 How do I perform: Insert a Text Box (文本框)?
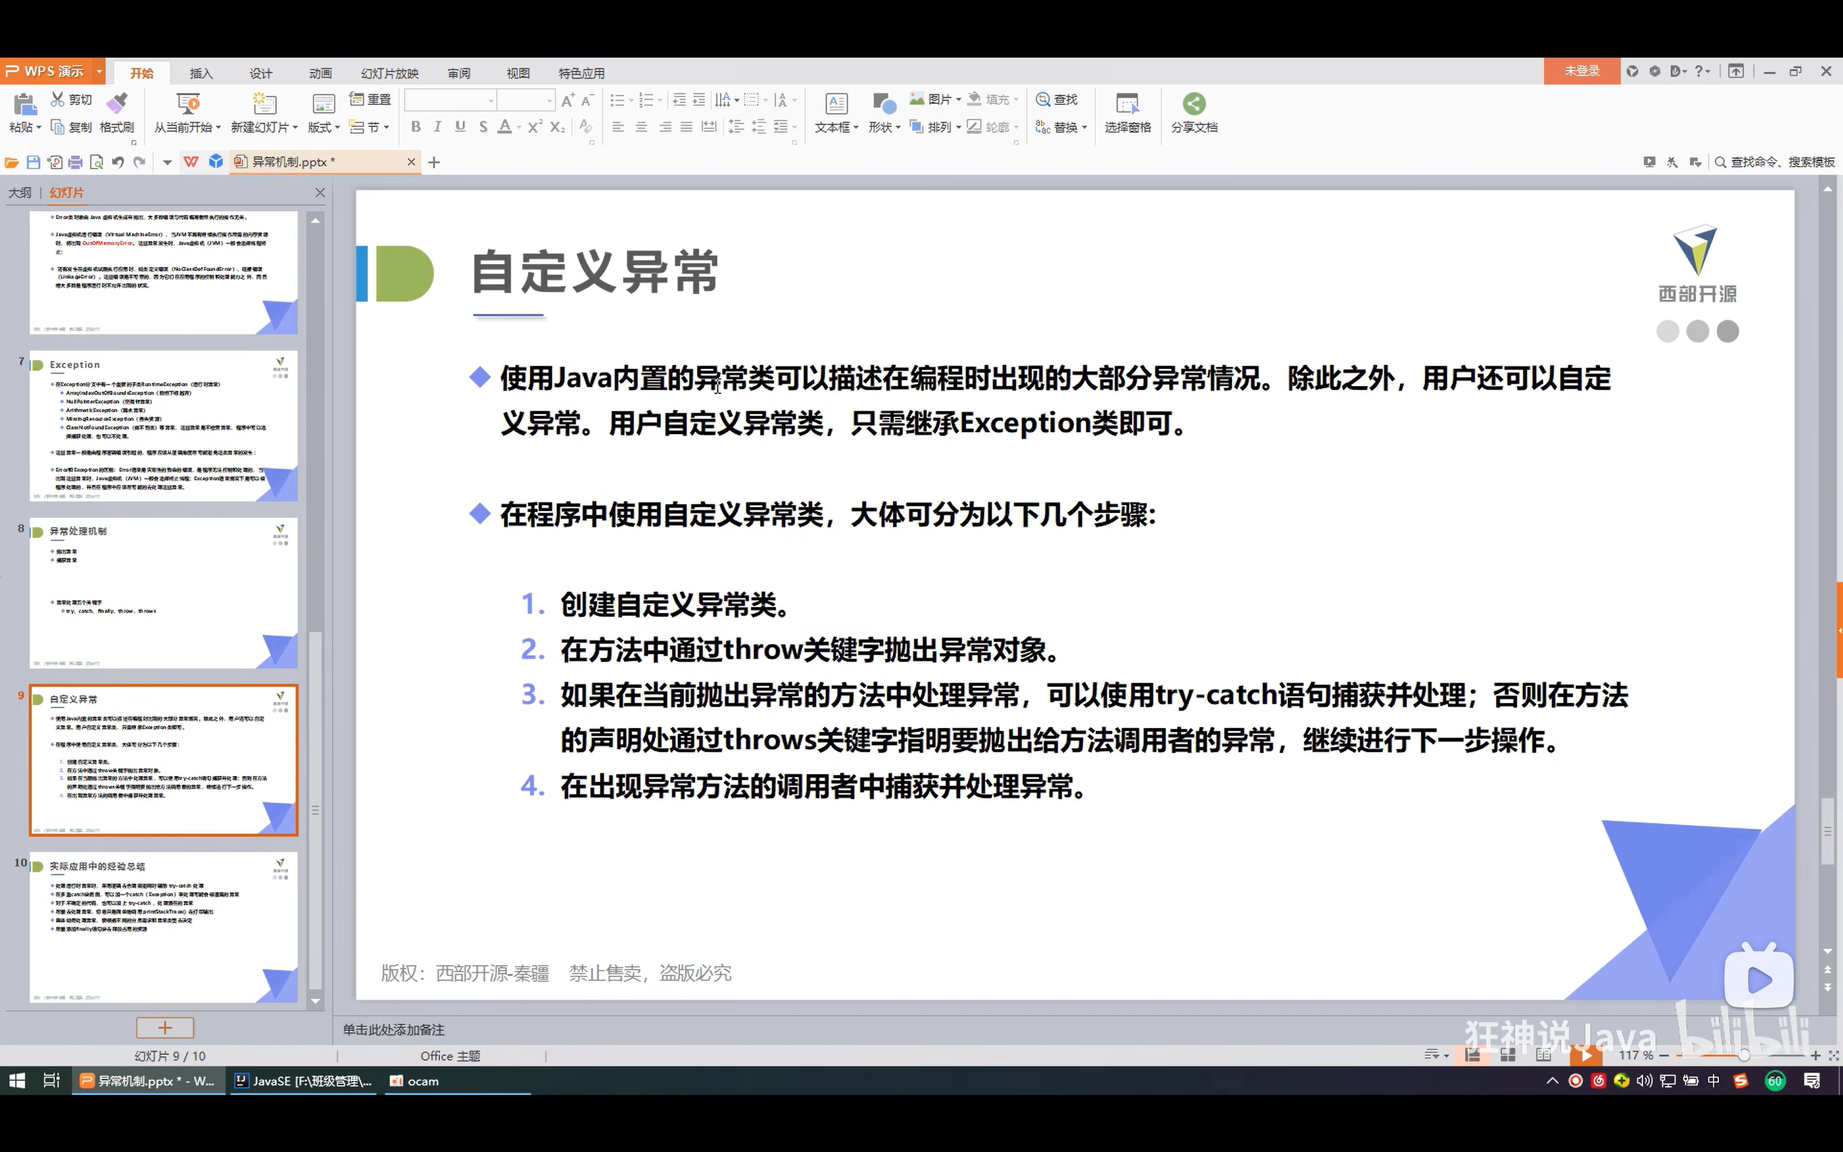click(x=835, y=104)
